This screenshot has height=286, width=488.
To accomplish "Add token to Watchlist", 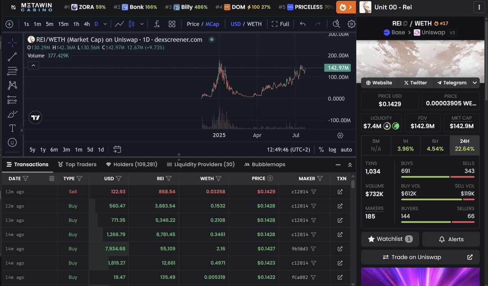I will pyautogui.click(x=390, y=239).
